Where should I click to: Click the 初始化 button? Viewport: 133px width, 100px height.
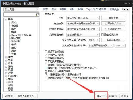(x=9, y=96)
